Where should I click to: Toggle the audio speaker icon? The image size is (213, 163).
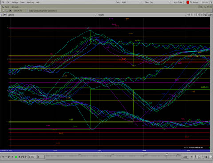206,157
